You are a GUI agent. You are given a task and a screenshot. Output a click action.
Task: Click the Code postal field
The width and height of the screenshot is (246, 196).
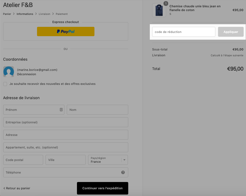23,160
